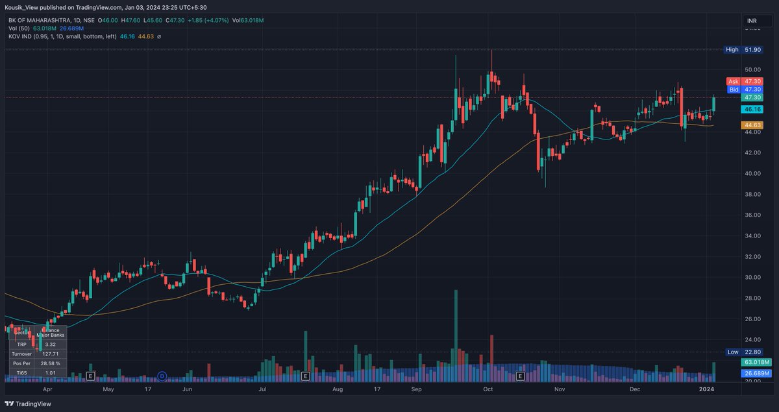The height and width of the screenshot is (412, 779).
Task: Click the Low 22.80 price label
Action: point(745,352)
